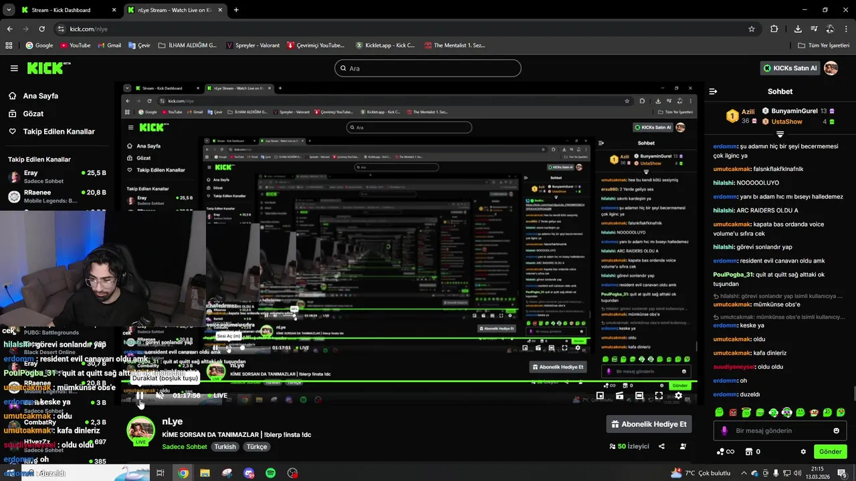This screenshot has width=856, height=481.
Task: Unmute the stream volume
Action: [160, 395]
